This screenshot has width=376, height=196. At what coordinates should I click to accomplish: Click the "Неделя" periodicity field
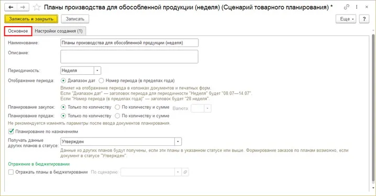(x=77, y=71)
